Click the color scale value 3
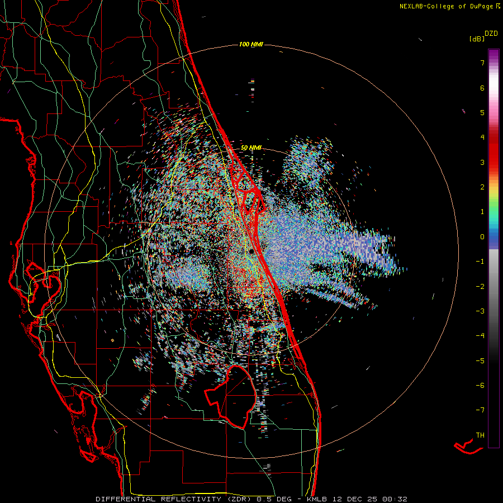Screen dimensions: 503x503 [x=482, y=162]
